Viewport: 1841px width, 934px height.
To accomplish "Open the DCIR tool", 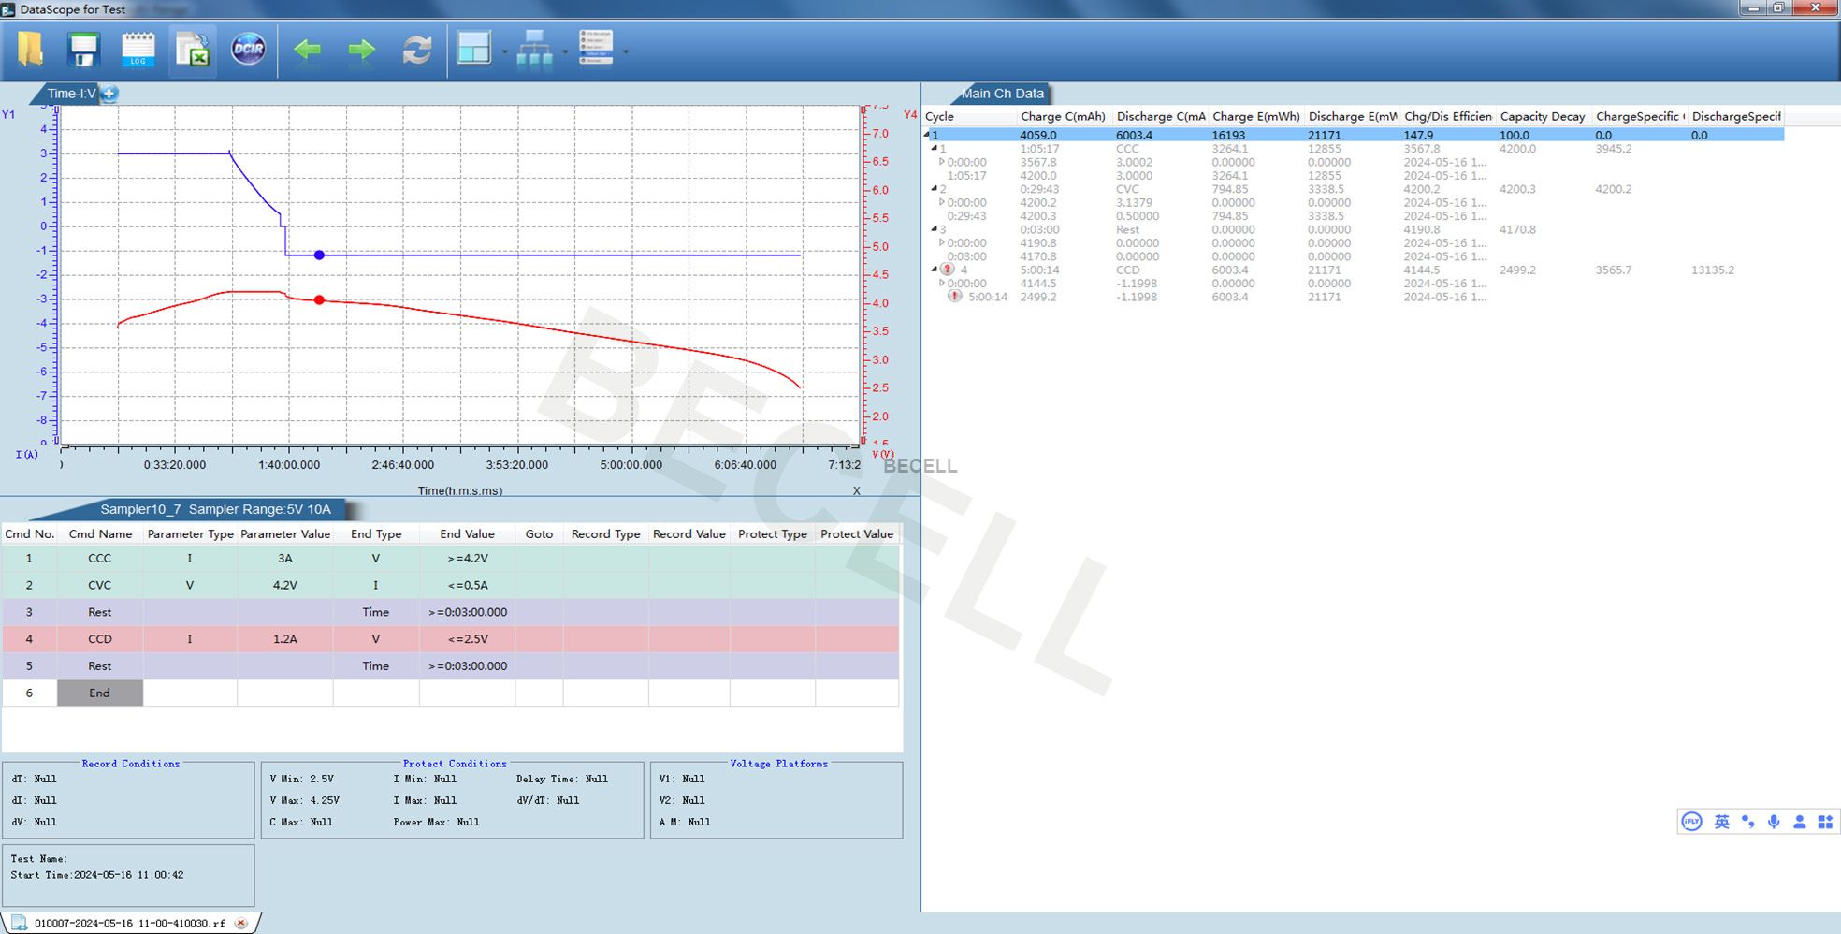I will [248, 49].
